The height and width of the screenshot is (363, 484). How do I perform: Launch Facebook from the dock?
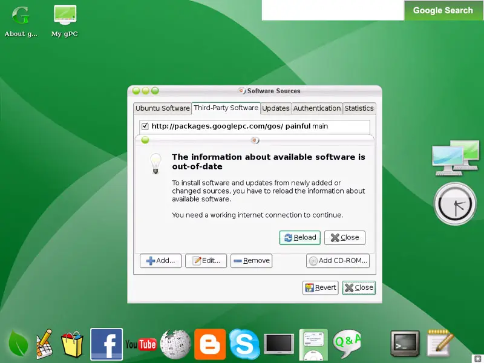click(x=106, y=344)
